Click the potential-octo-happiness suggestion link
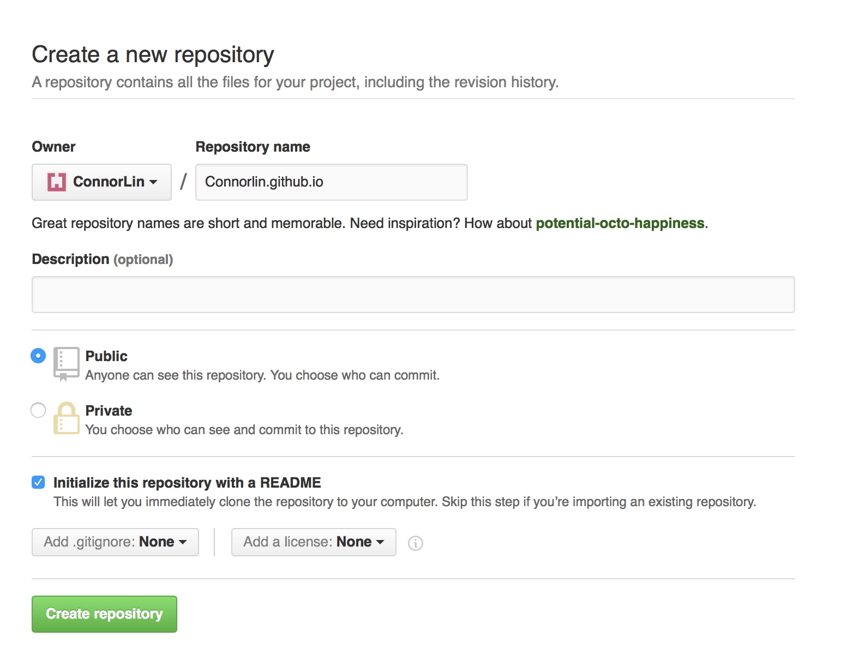Image resolution: width=841 pixels, height=672 pixels. pos(620,223)
